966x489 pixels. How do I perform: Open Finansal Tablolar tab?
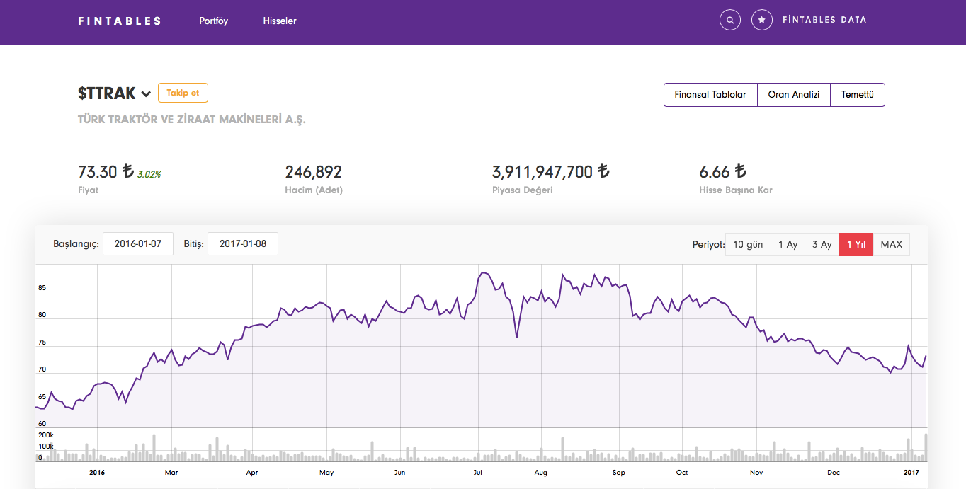pos(710,95)
